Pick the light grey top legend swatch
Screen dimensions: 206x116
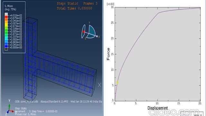(x=6, y=14)
